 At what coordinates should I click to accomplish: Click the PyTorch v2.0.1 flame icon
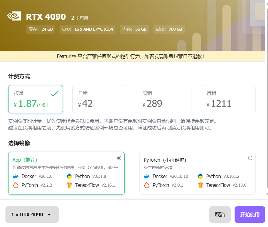click(146, 185)
